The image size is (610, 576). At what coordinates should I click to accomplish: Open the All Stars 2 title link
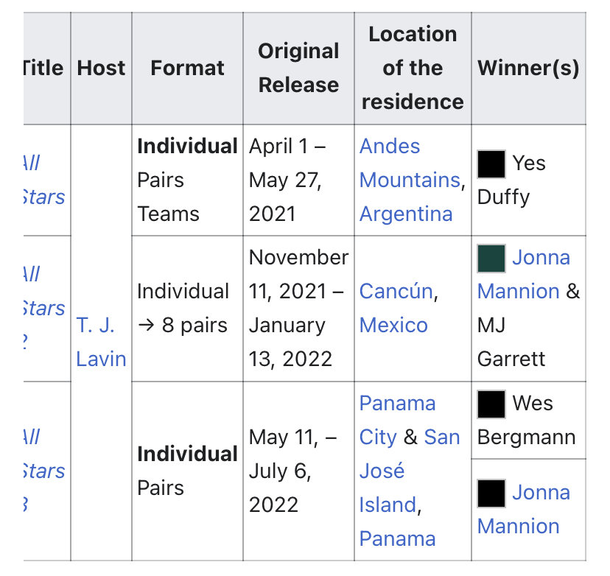coord(44,308)
